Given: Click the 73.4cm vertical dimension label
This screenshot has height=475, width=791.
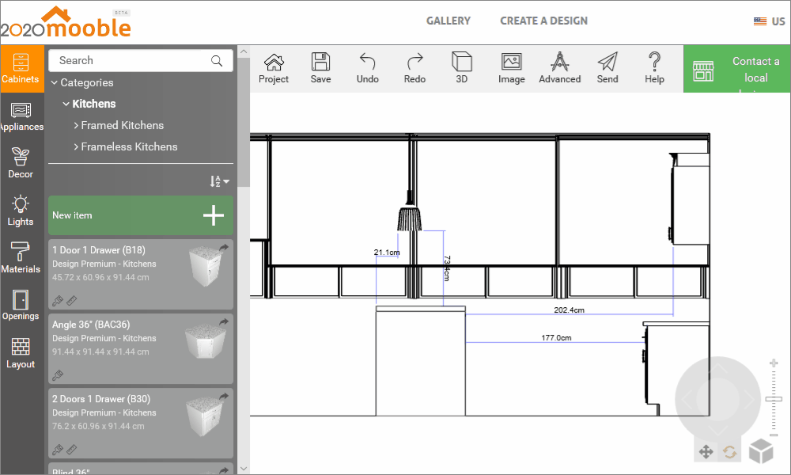Looking at the screenshot, I should (447, 268).
